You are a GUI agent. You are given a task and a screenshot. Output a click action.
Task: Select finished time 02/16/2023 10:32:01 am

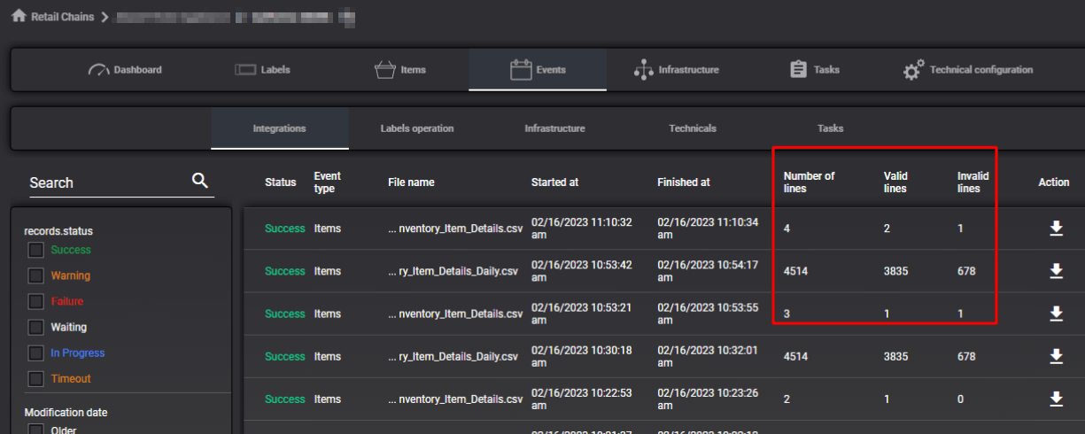[708, 356]
